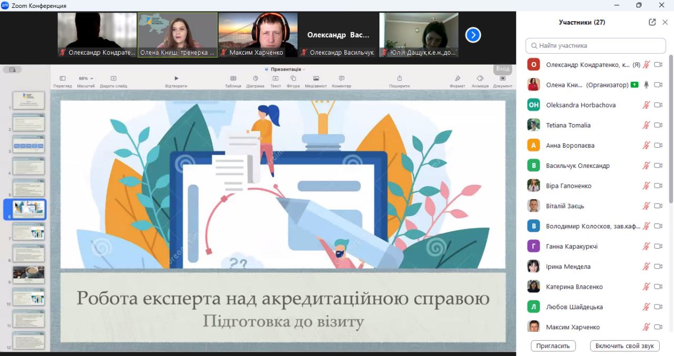The image size is (674, 356).
Task: Open the Формат brush icon
Action: click(x=458, y=78)
